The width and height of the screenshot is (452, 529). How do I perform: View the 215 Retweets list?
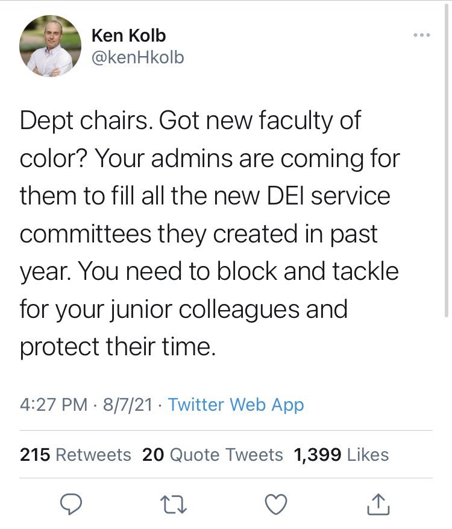coord(75,454)
